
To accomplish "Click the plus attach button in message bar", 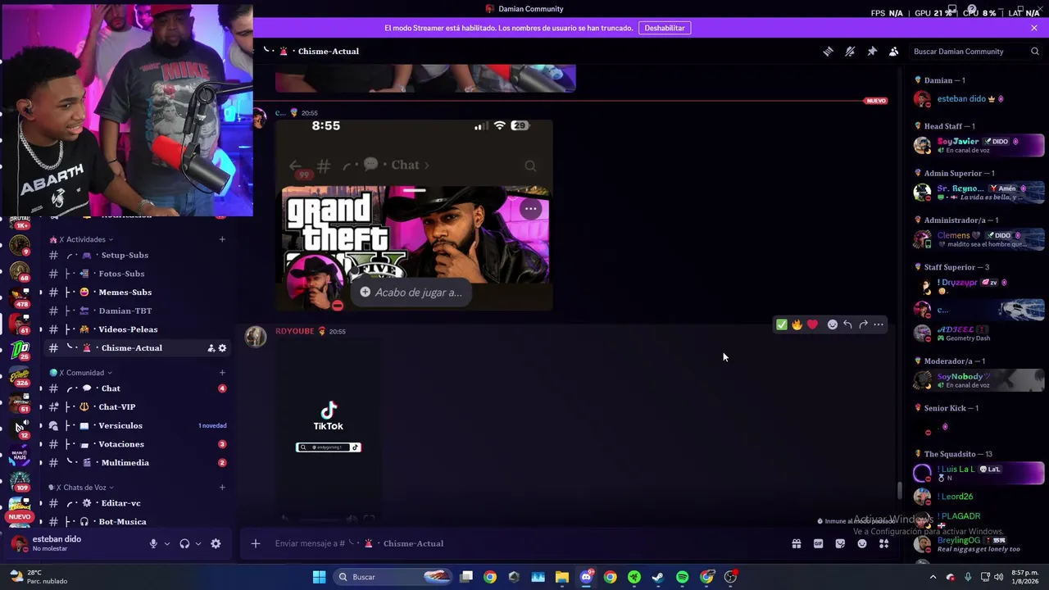I will [255, 543].
